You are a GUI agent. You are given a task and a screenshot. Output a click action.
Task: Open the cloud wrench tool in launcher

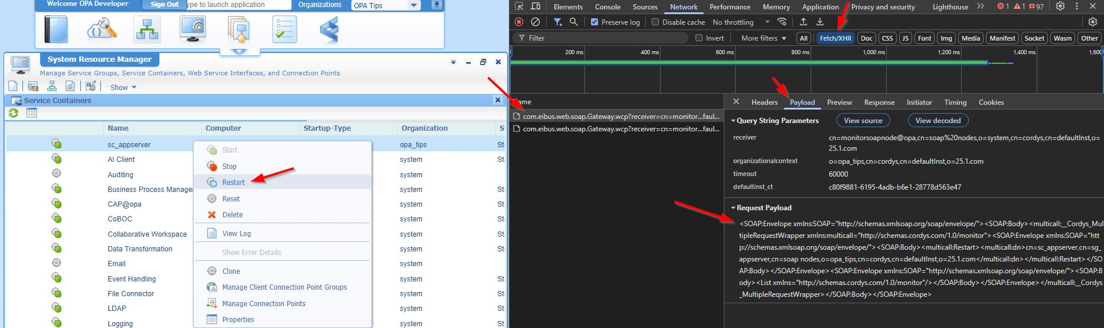coord(102,29)
